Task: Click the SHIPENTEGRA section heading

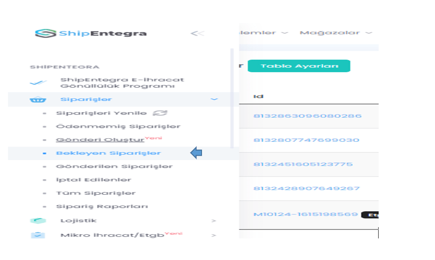Action: 65,67
